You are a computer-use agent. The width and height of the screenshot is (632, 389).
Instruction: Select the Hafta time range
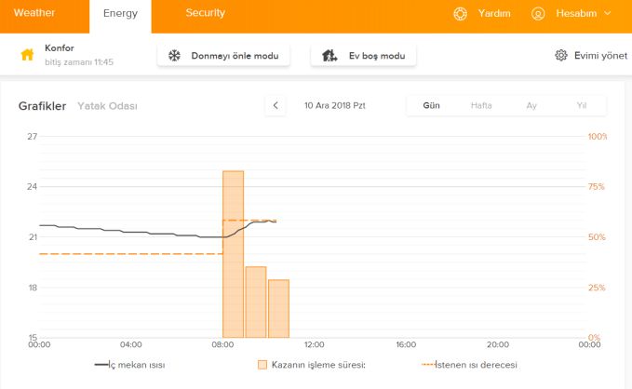click(x=481, y=105)
